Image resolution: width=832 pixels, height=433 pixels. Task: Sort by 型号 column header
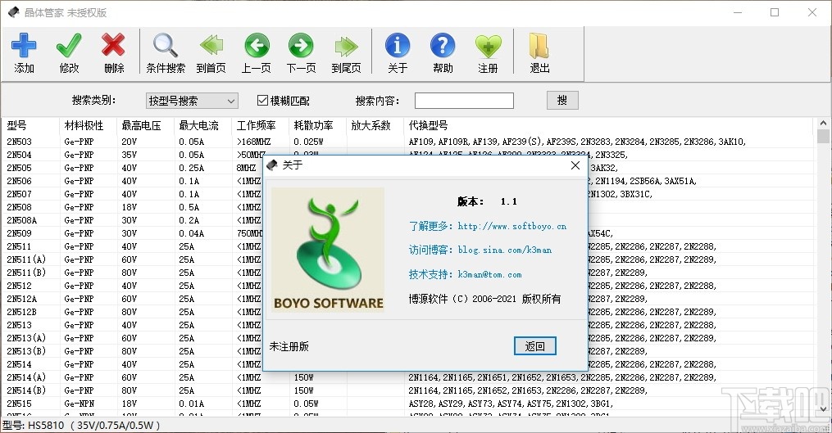16,125
